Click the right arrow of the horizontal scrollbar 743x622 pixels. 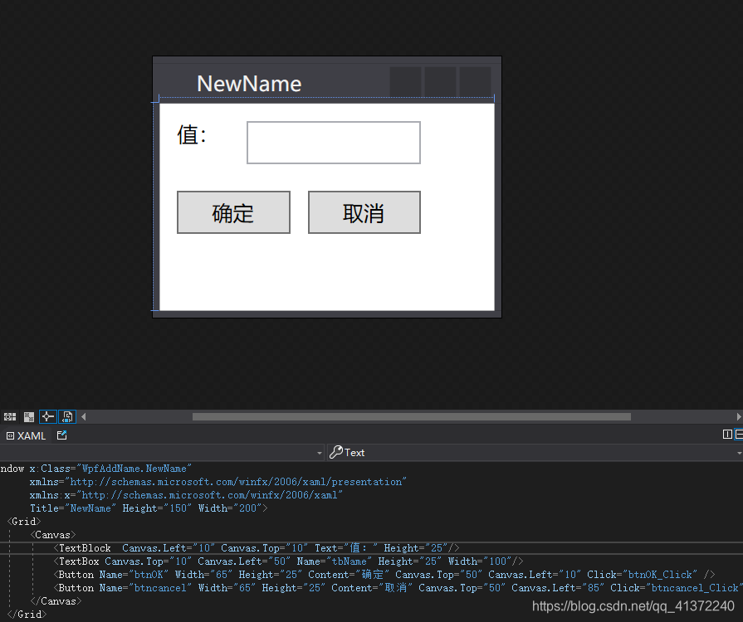738,416
